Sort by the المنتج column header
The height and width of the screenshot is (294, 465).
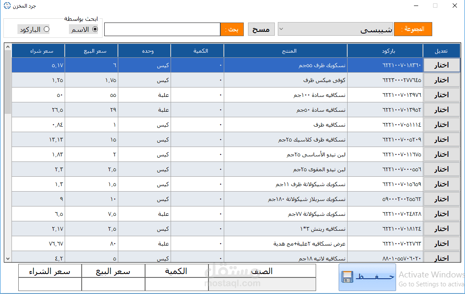click(x=285, y=51)
